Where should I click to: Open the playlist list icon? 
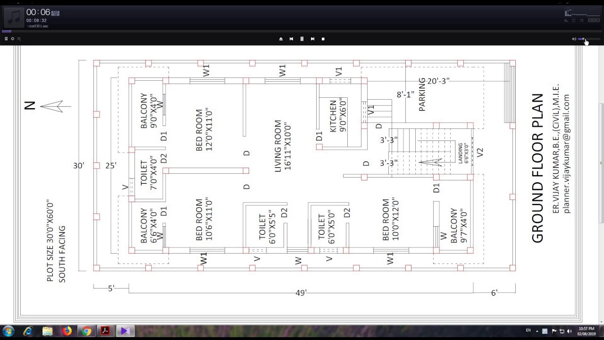(19, 39)
